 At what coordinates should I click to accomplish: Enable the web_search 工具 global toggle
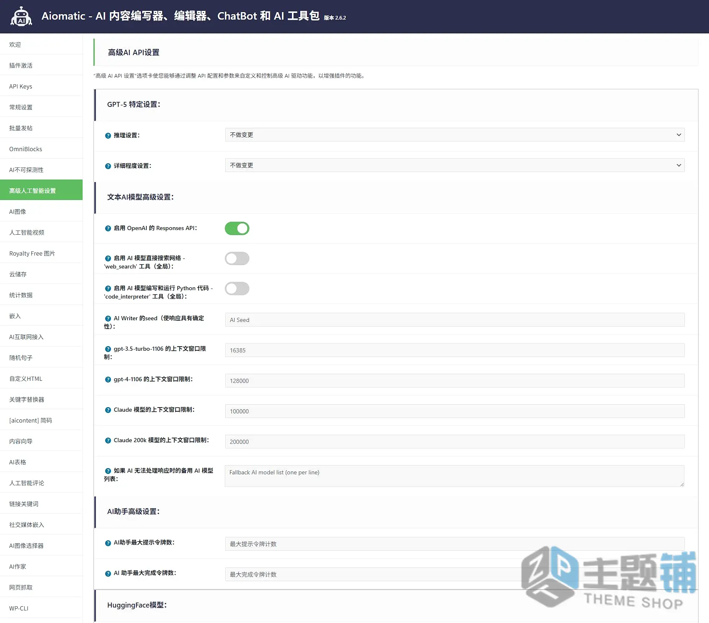[x=237, y=258]
